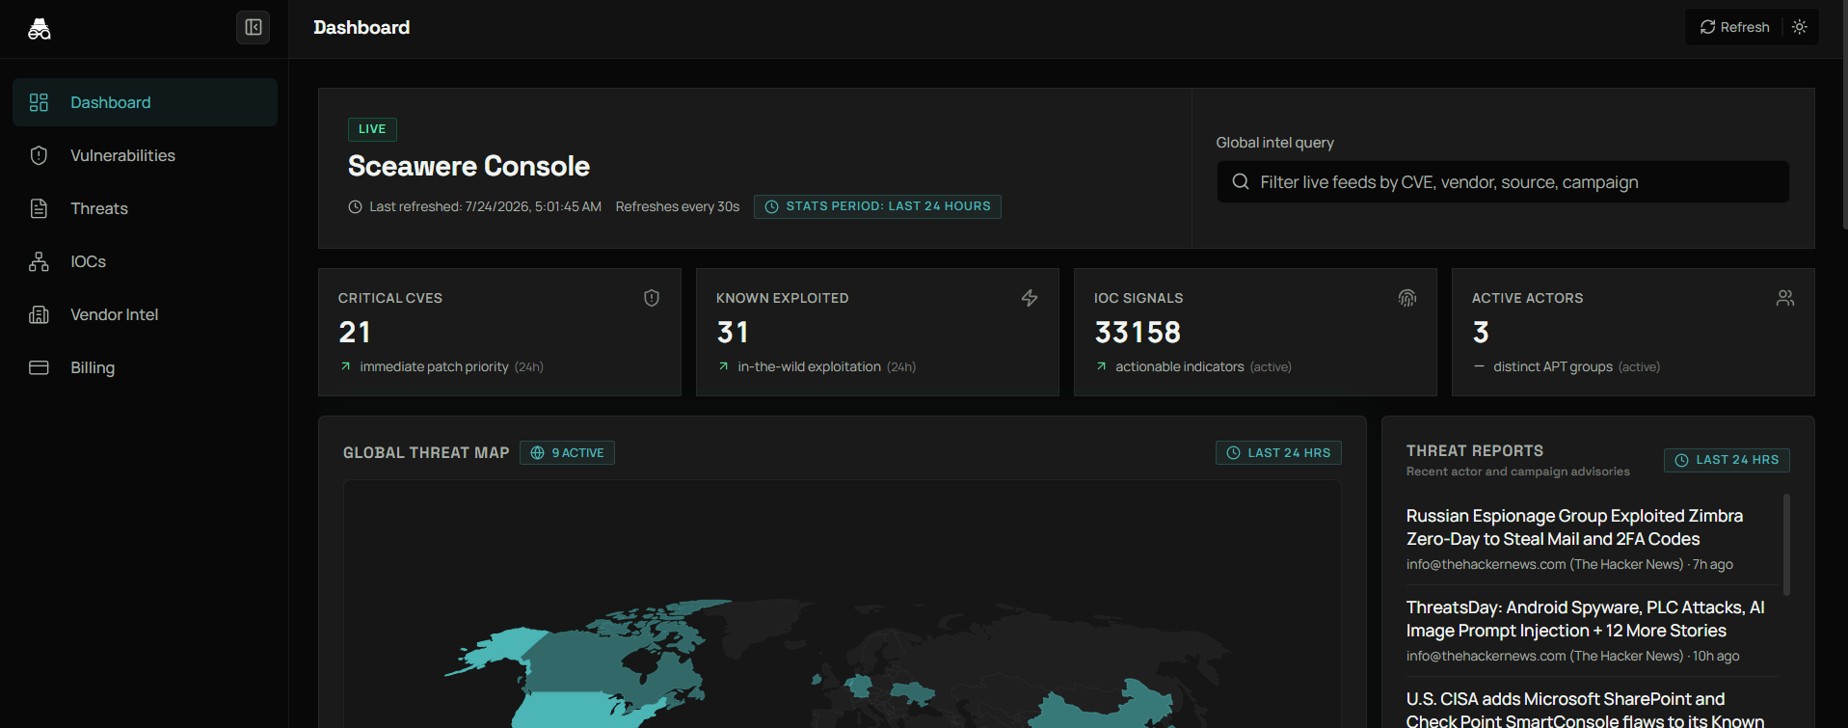The height and width of the screenshot is (728, 1848).
Task: Click immediate patch priority trend arrow
Action: point(345,366)
